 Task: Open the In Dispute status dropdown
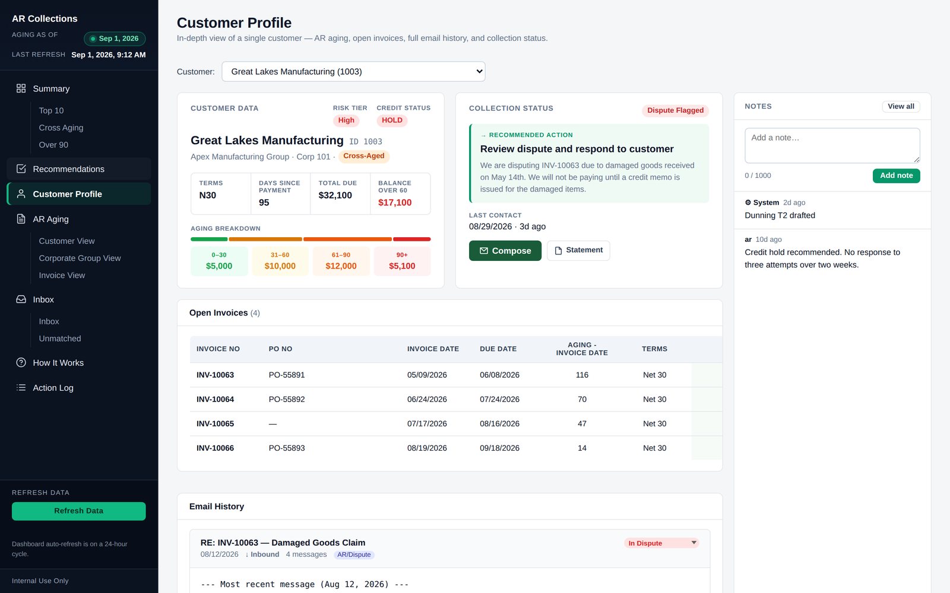point(661,543)
